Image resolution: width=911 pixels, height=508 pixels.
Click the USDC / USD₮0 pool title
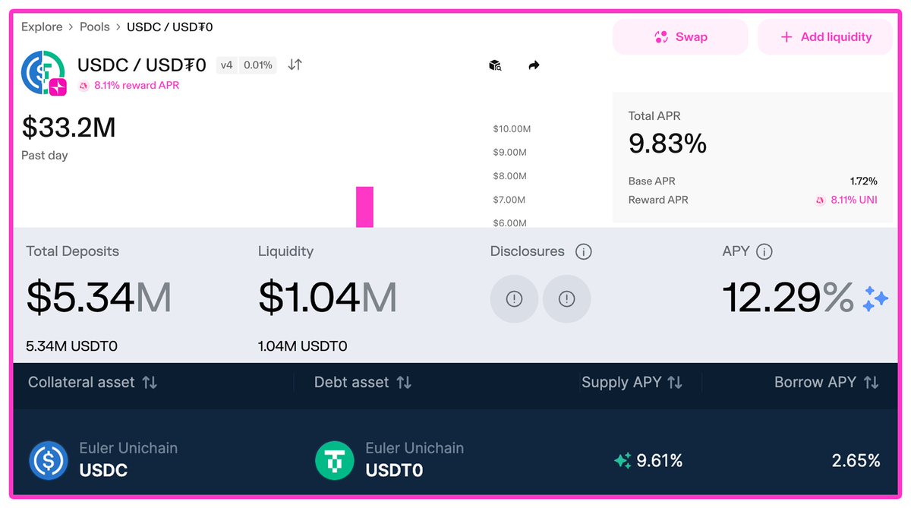click(142, 65)
